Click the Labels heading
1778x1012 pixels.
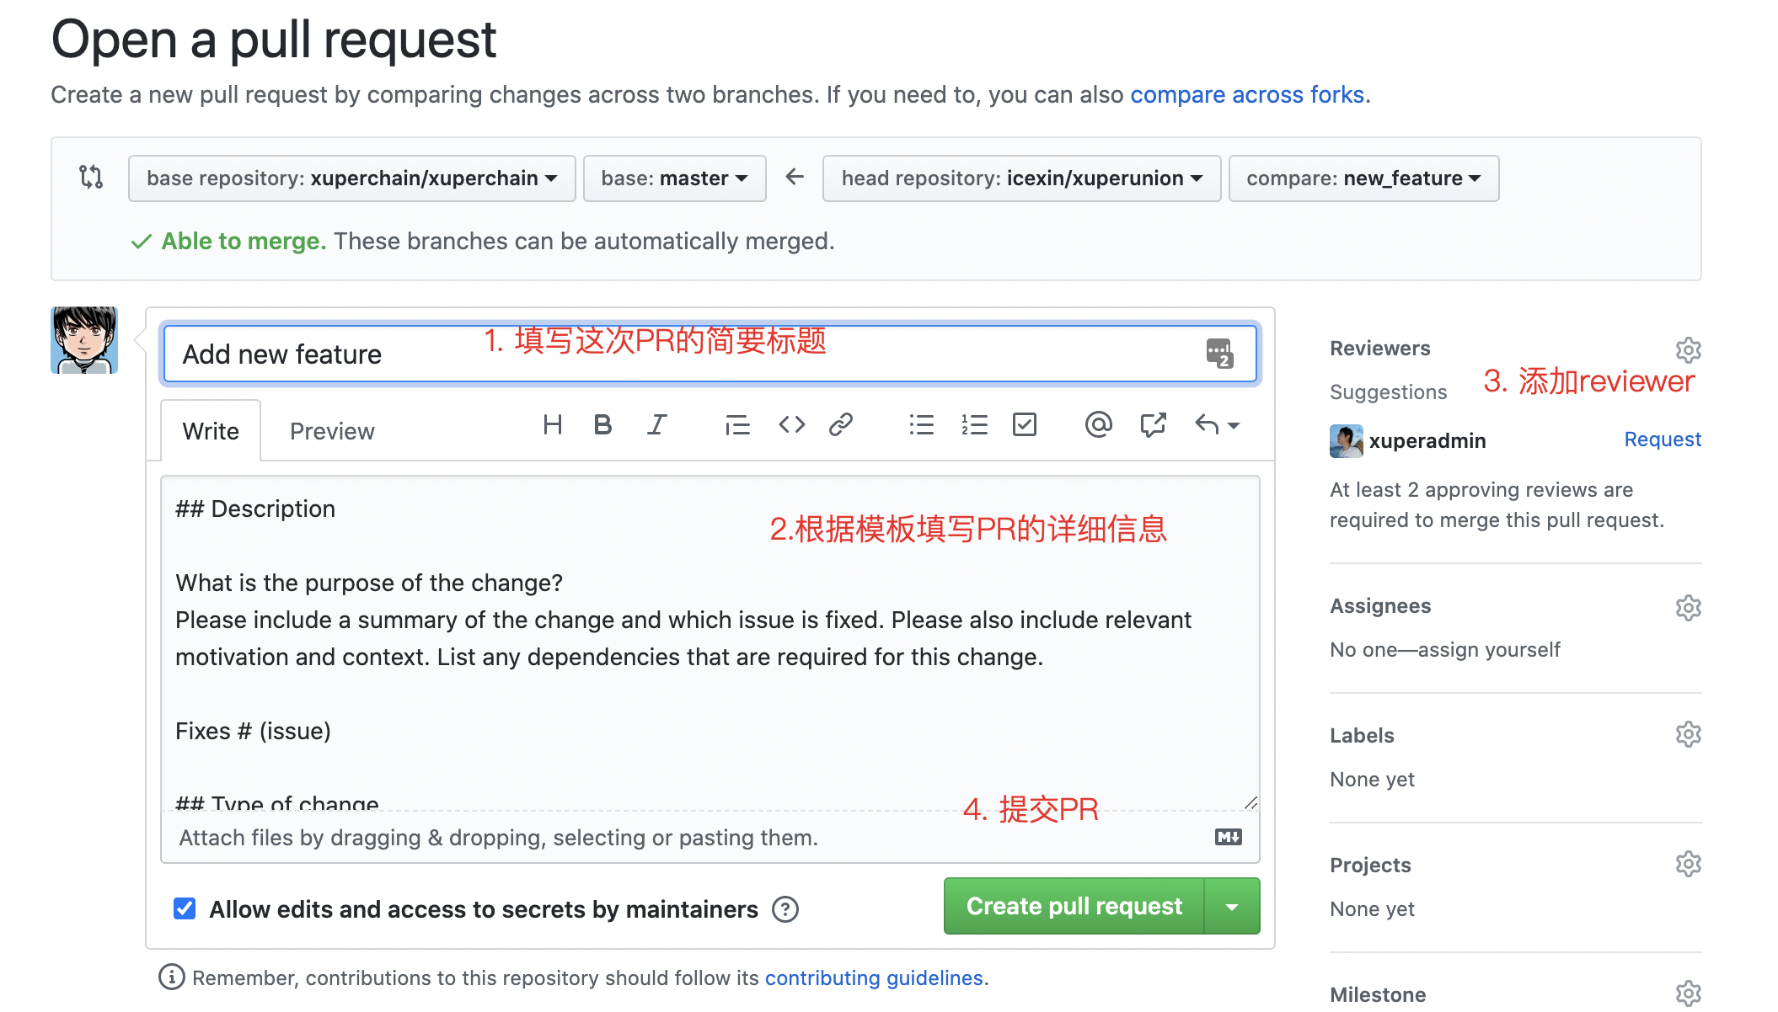(x=1362, y=736)
